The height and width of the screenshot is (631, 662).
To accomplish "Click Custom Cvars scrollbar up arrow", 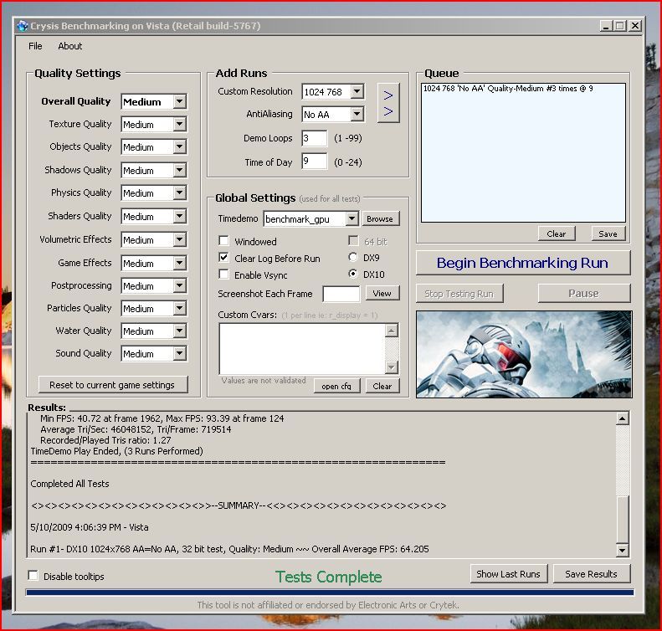I will tap(392, 330).
